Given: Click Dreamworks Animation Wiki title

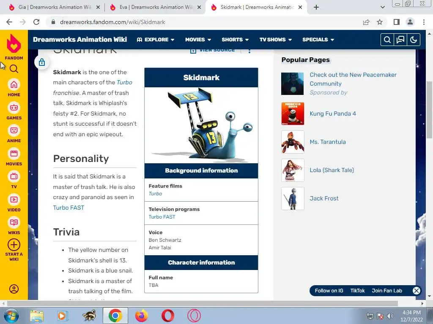Looking at the screenshot, I should click(80, 39).
